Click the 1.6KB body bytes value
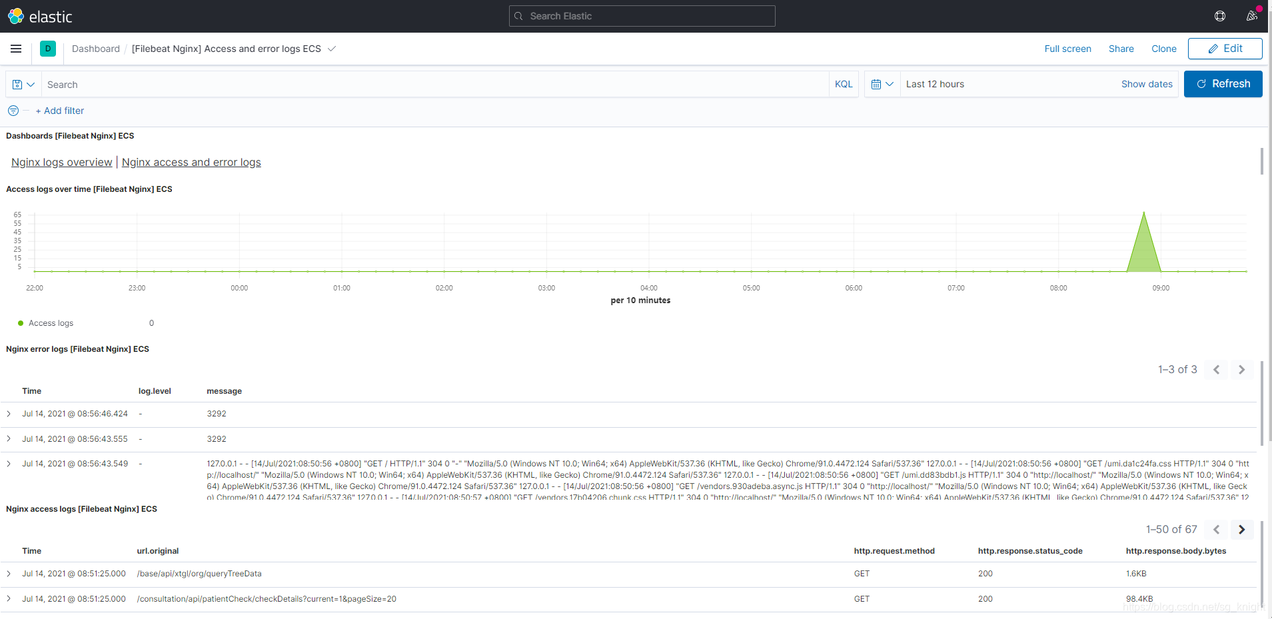The image size is (1272, 619). pos(1136,574)
